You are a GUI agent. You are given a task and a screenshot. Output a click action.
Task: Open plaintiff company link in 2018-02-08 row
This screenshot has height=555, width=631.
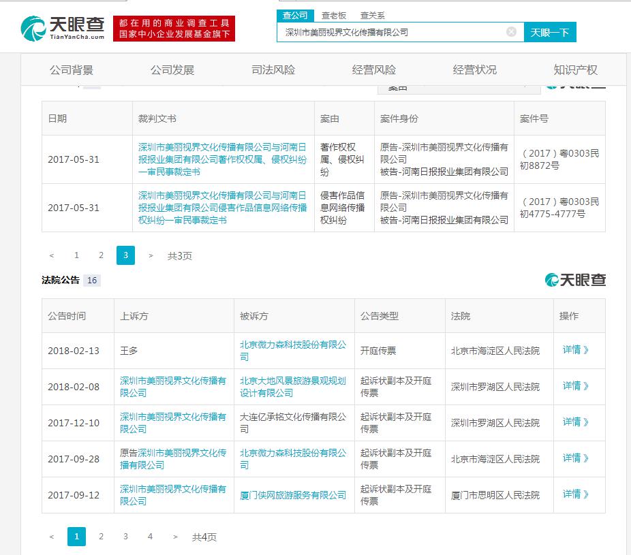click(x=173, y=387)
